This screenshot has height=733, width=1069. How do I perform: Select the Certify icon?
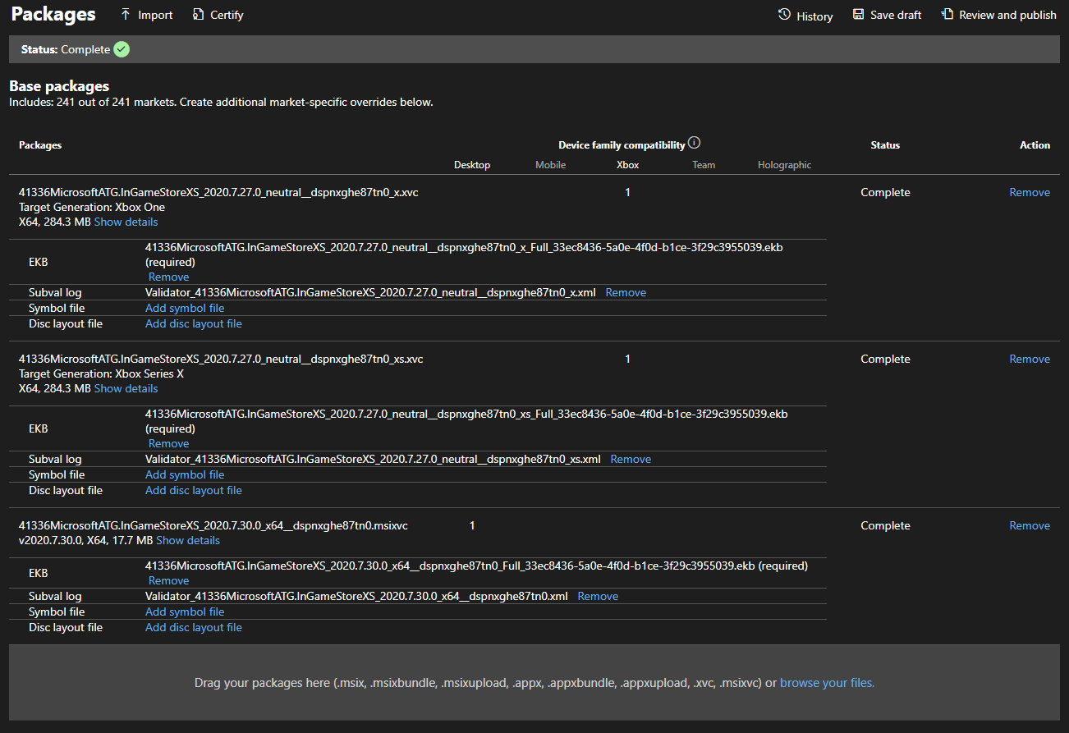coord(197,14)
